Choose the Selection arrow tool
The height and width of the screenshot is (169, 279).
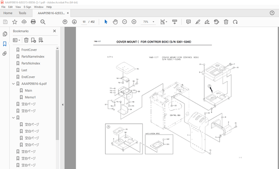pos(106,22)
